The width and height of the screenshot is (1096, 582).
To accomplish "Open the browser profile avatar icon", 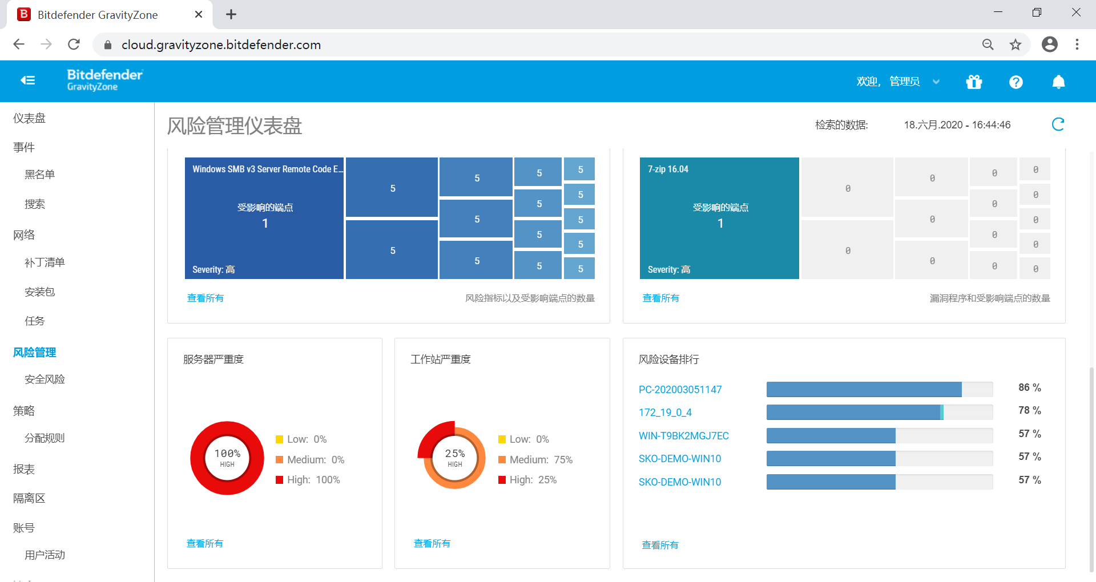I will pyautogui.click(x=1050, y=45).
